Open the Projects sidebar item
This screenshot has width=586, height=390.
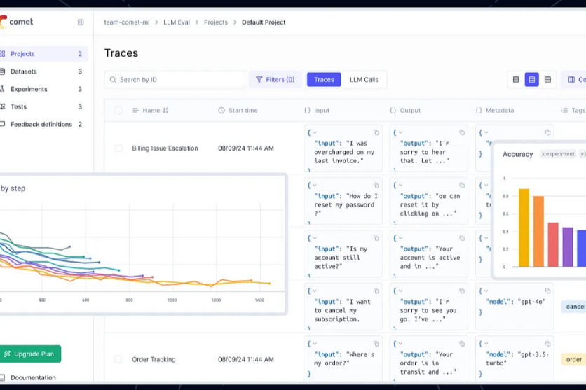[x=43, y=54]
